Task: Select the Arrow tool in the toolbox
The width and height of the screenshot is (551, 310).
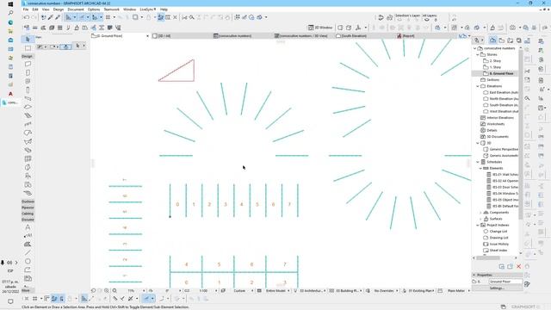Action: [28, 39]
